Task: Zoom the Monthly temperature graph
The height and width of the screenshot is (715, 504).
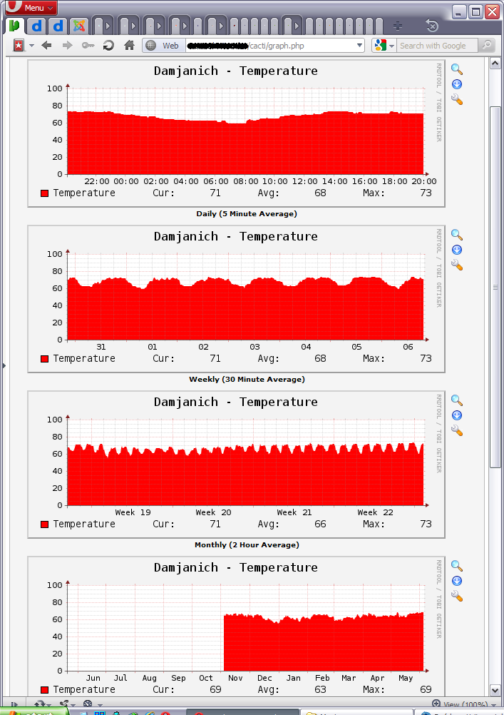Action: tap(457, 400)
